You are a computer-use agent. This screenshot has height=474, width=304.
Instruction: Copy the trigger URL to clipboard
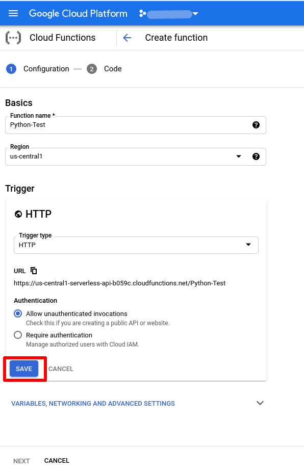point(34,271)
